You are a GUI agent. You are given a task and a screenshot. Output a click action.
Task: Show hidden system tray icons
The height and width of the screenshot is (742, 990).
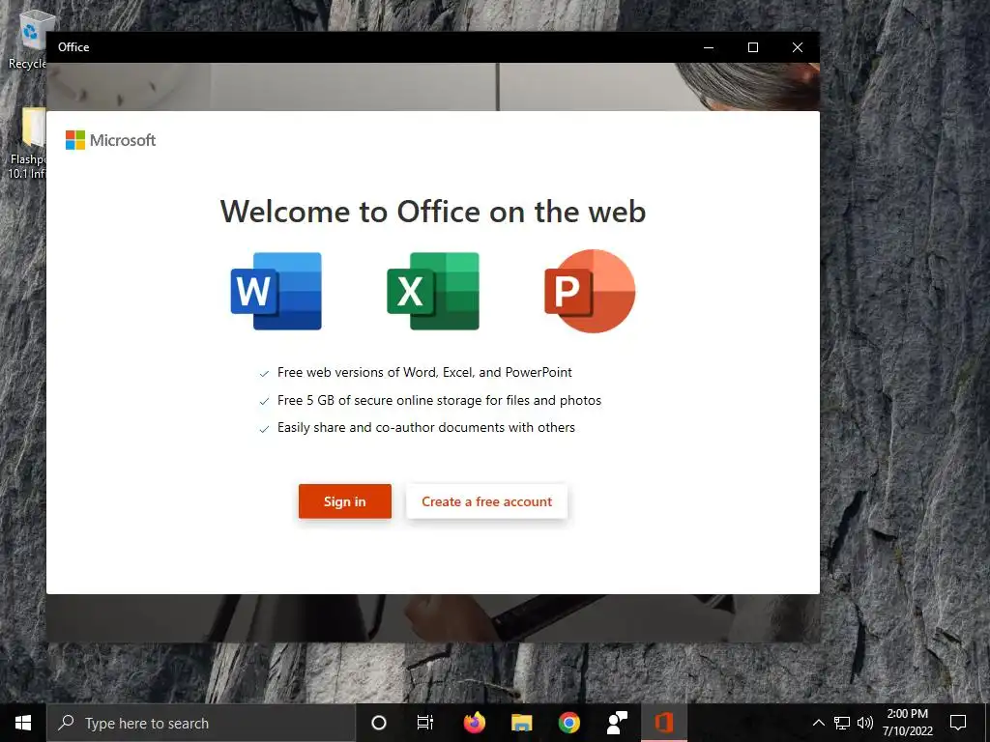pos(818,723)
